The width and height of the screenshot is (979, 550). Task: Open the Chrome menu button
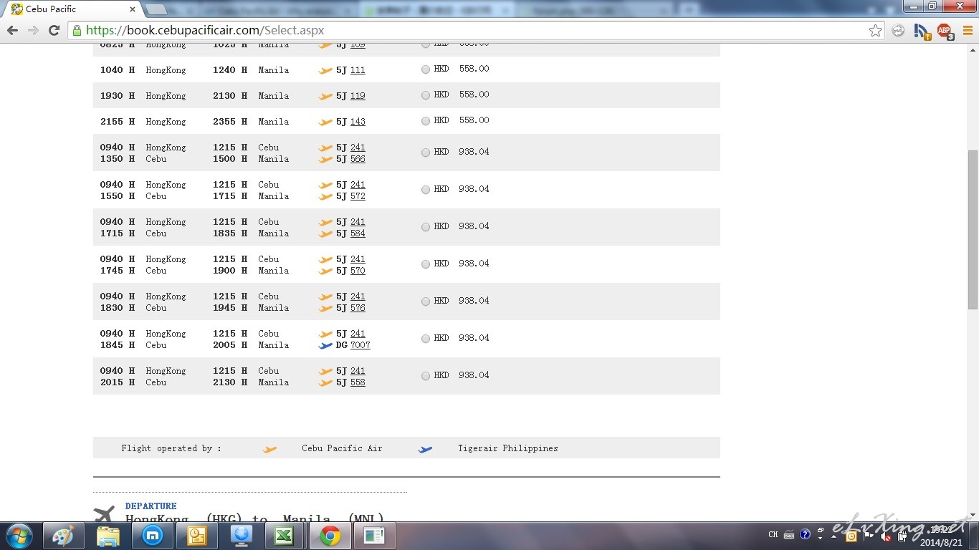coord(967,31)
